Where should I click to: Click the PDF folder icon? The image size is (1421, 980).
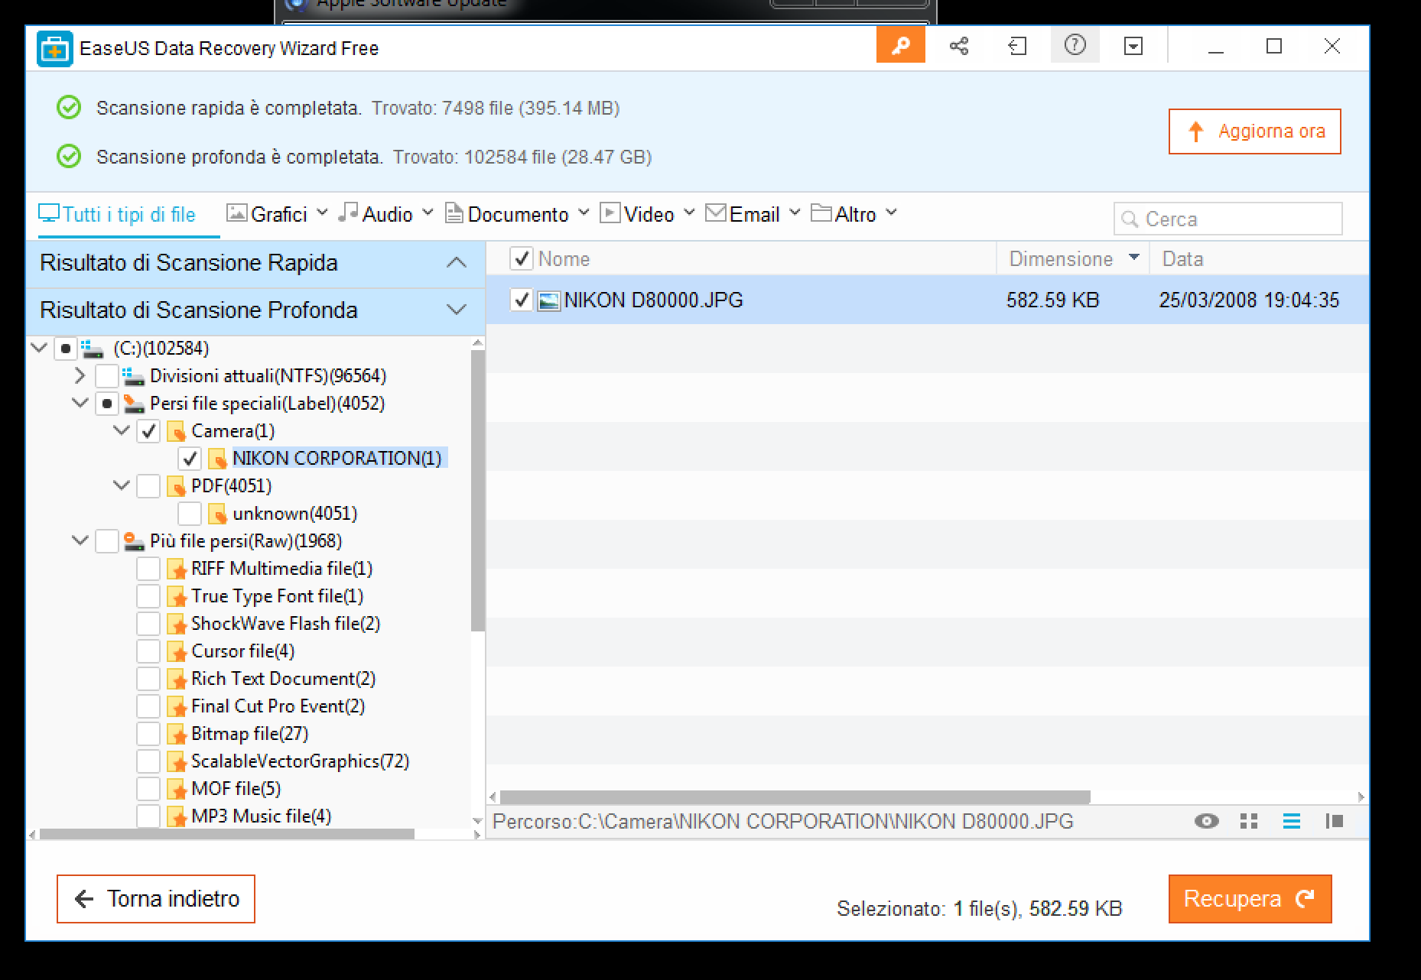[175, 486]
